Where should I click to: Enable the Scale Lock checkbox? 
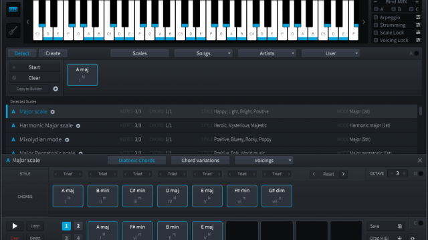pos(376,33)
